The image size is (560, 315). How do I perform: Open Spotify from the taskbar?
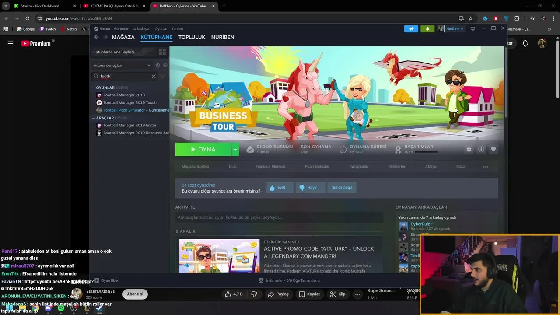point(61,308)
